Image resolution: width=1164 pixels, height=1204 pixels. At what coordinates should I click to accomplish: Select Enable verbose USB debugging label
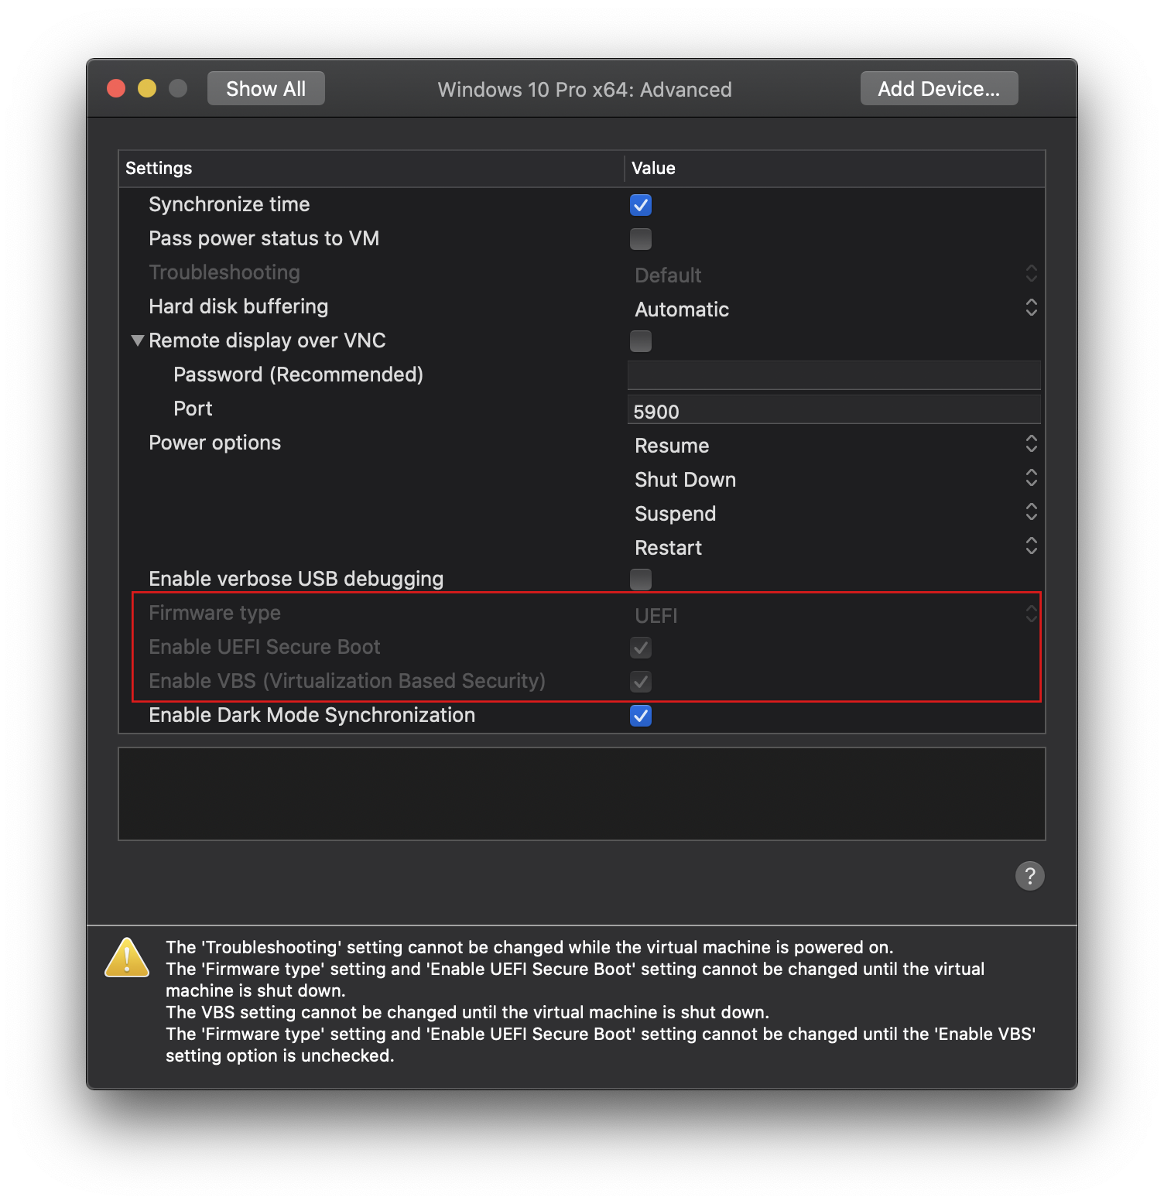pos(296,579)
